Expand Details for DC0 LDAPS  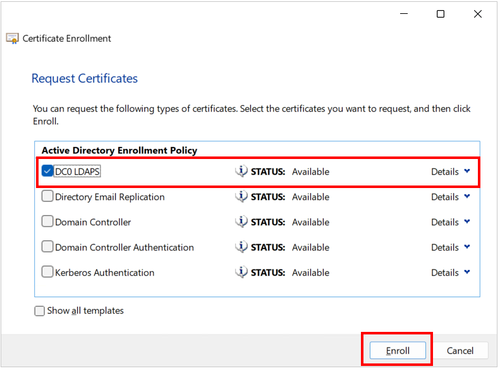451,172
